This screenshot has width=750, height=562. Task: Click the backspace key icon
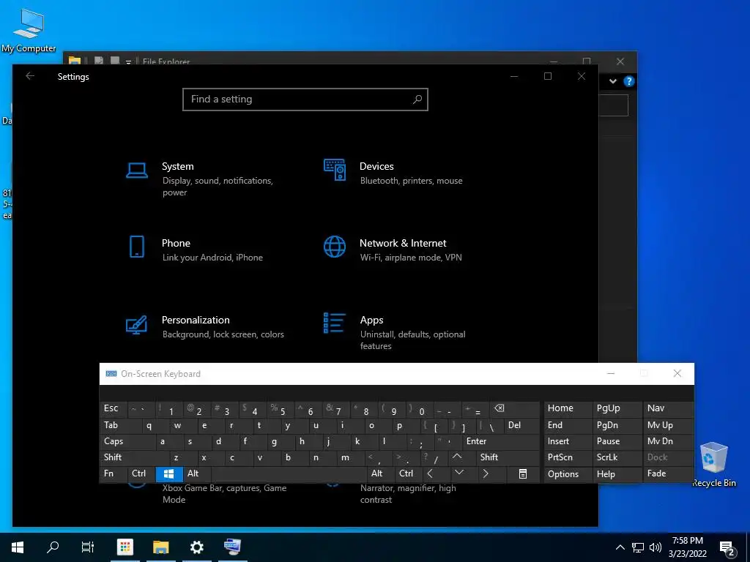(x=515, y=408)
